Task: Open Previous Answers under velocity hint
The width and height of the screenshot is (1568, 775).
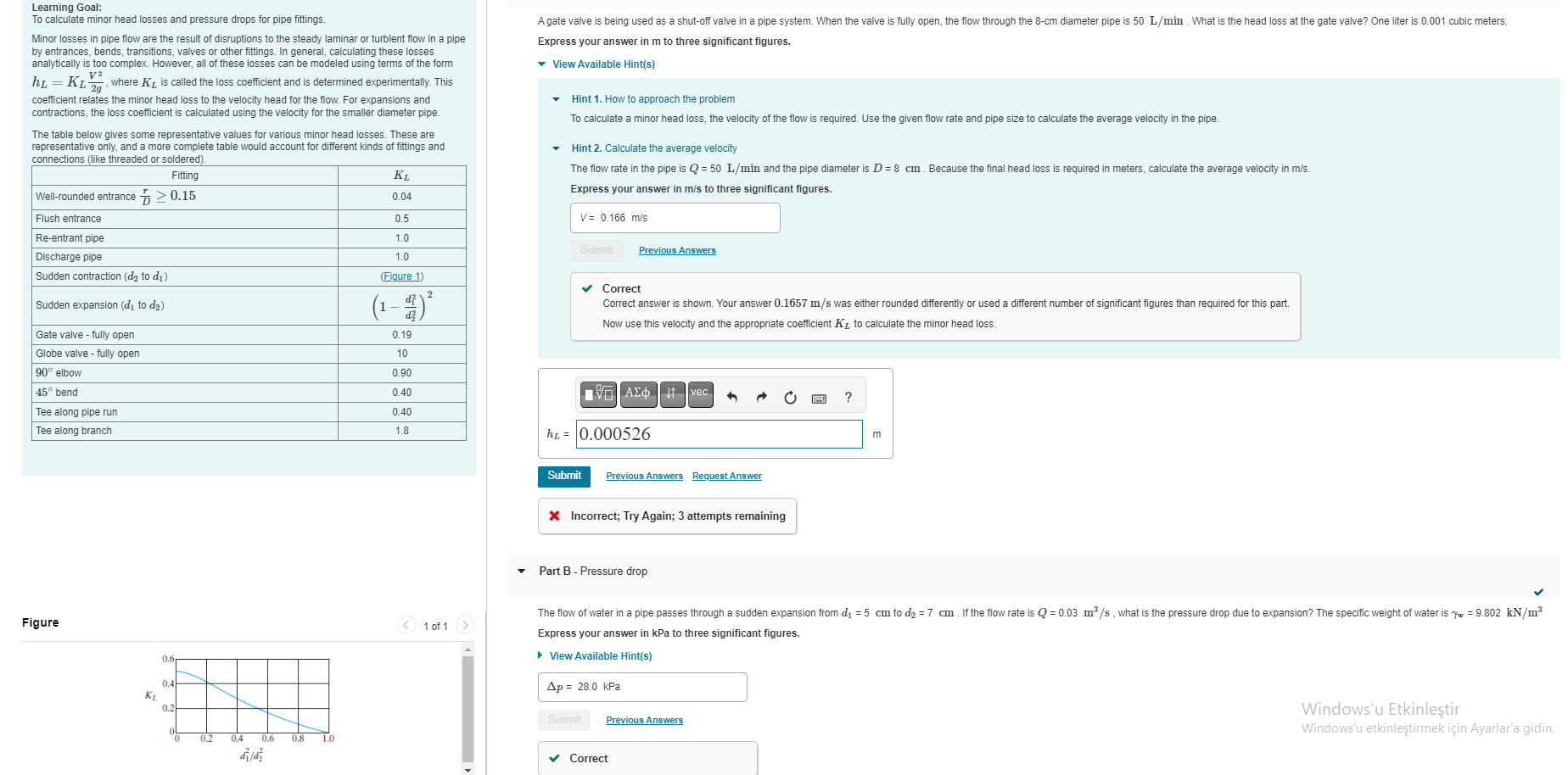Action: tap(677, 250)
